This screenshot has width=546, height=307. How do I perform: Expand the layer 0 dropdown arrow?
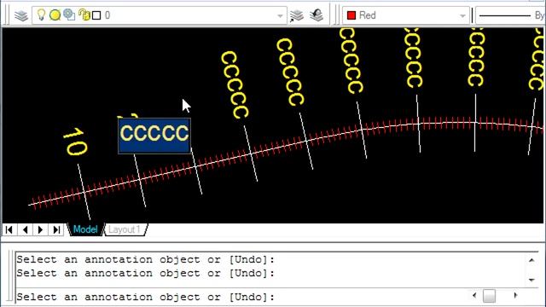coord(280,15)
